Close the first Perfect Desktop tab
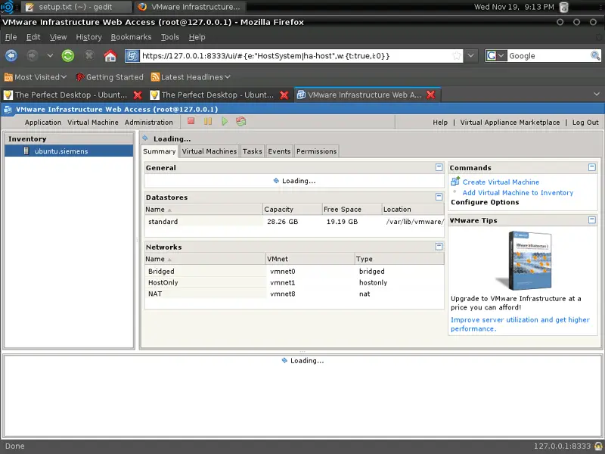The height and width of the screenshot is (454, 605). click(138, 95)
